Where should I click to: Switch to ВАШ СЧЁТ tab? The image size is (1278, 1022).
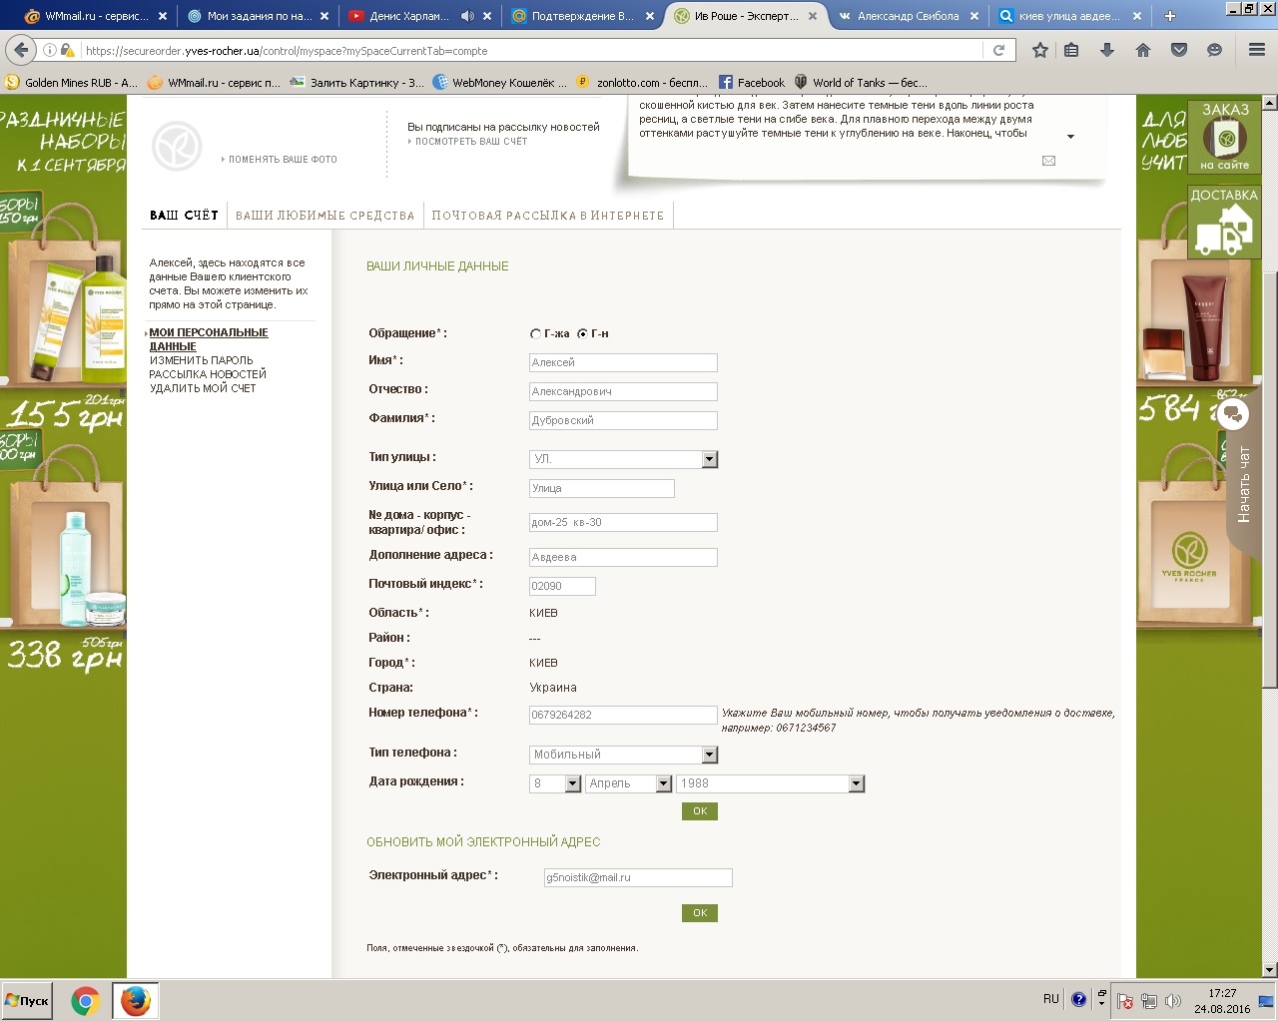184,216
